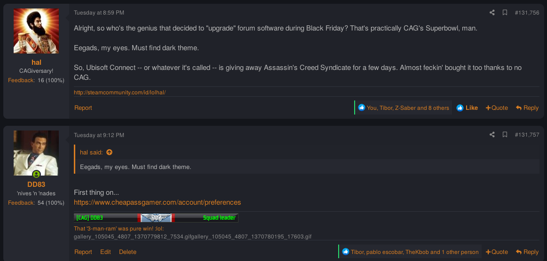The image size is (547, 261).
Task: Report hal's post
Action: click(83, 107)
